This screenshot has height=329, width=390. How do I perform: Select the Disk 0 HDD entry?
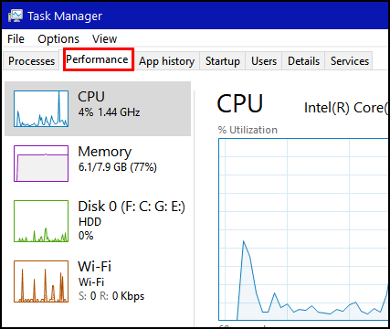(98, 221)
